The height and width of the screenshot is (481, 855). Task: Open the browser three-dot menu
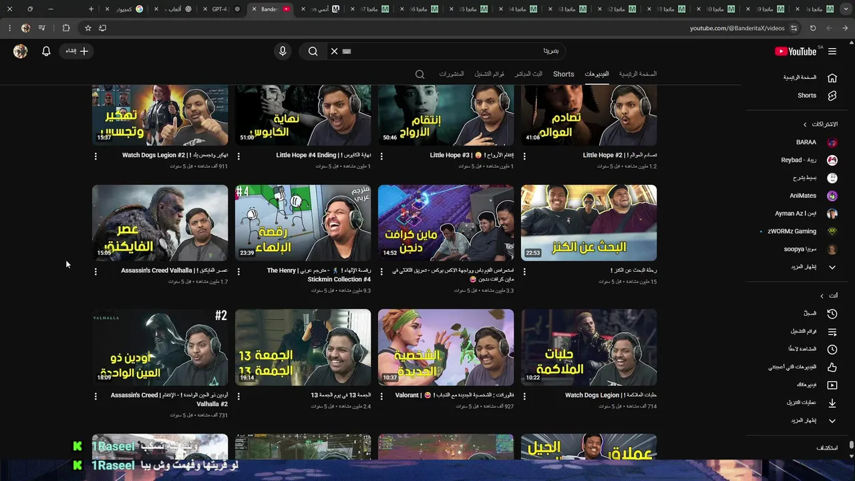pos(9,28)
